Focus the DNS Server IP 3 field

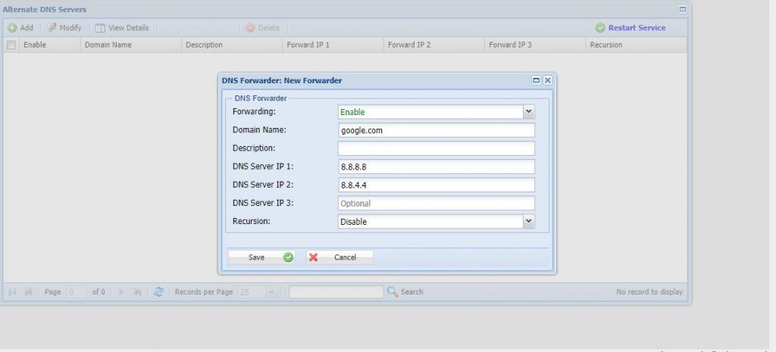tap(436, 204)
